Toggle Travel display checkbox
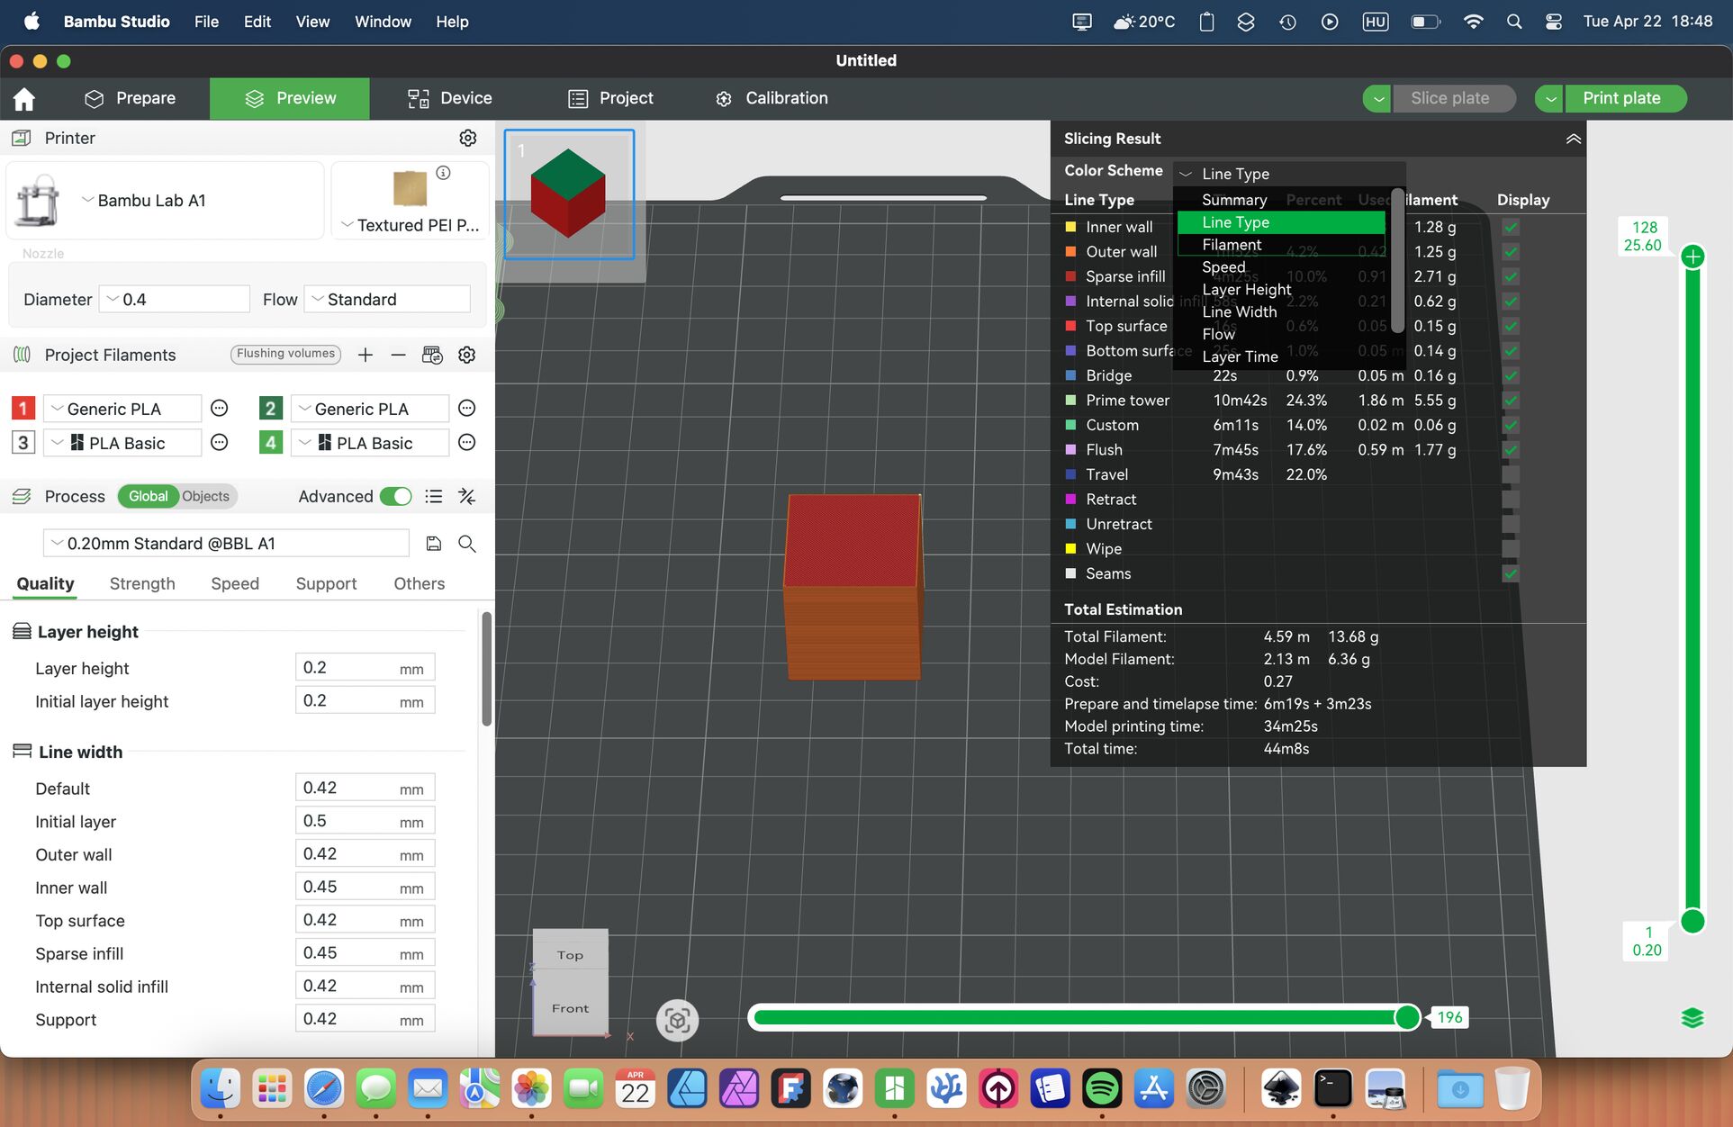This screenshot has height=1127, width=1733. [x=1511, y=474]
